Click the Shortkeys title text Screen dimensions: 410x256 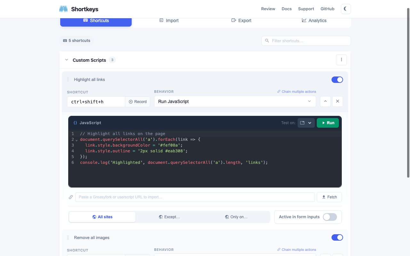coord(85,9)
